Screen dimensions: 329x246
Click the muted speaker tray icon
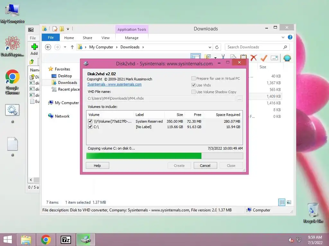click(291, 240)
